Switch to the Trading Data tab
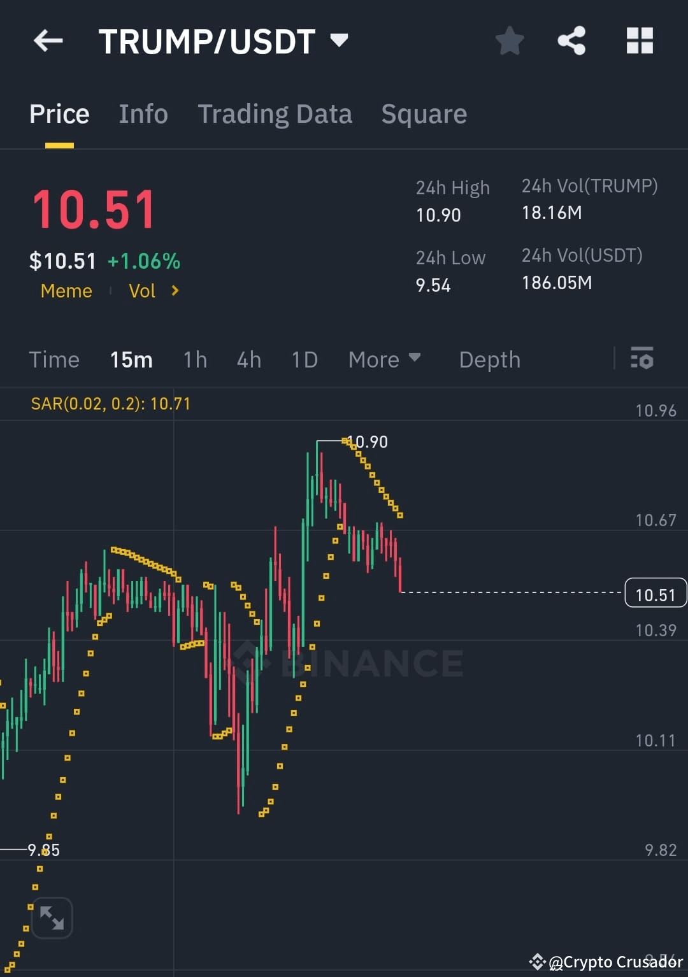Viewport: 688px width, 977px height. (x=275, y=113)
